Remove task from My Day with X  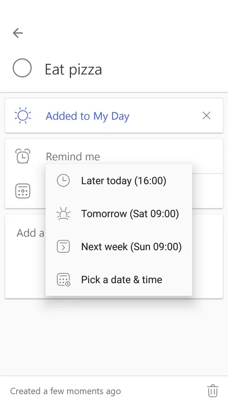pyautogui.click(x=206, y=116)
